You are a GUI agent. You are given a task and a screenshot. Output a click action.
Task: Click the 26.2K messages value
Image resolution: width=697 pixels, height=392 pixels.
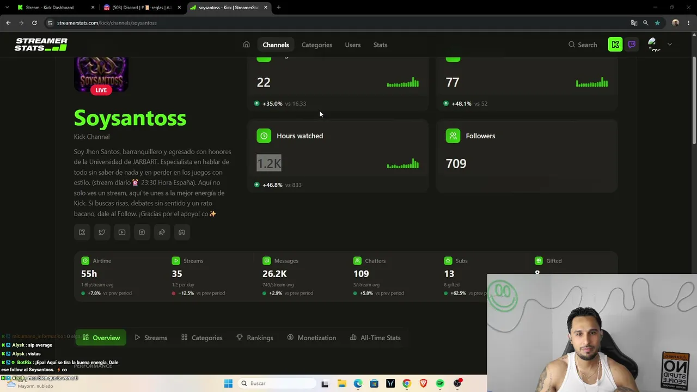pyautogui.click(x=274, y=274)
